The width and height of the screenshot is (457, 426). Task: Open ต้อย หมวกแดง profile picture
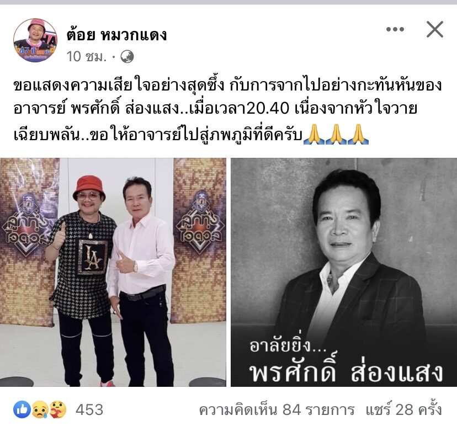[35, 40]
